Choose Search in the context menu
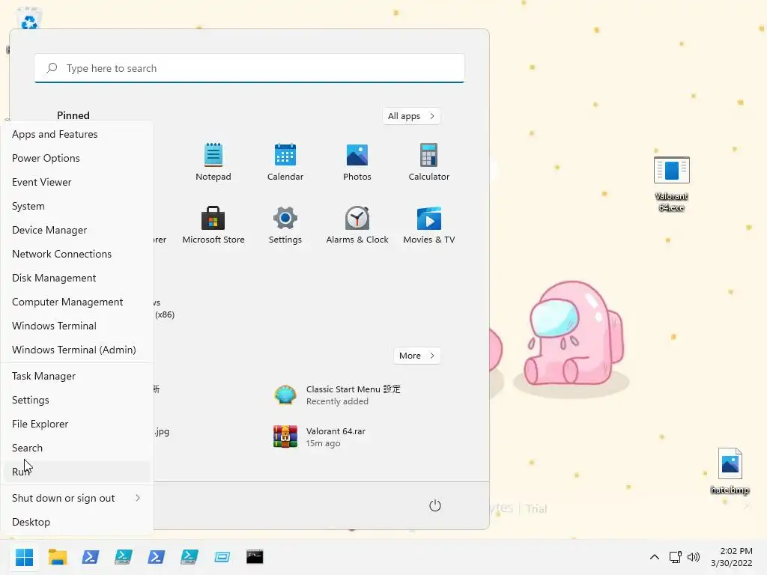767x575 pixels. point(77,448)
